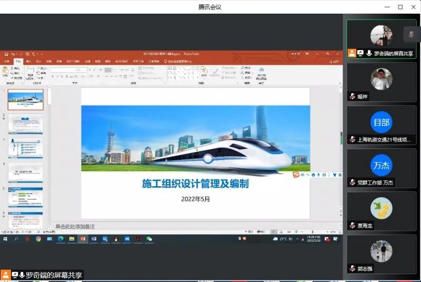Select the Home ribbon tab

pos(18,62)
